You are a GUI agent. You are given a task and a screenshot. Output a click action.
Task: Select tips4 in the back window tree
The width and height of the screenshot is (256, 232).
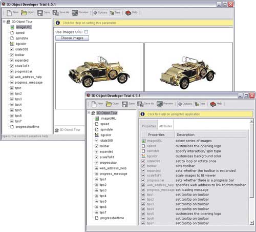click(x=18, y=105)
